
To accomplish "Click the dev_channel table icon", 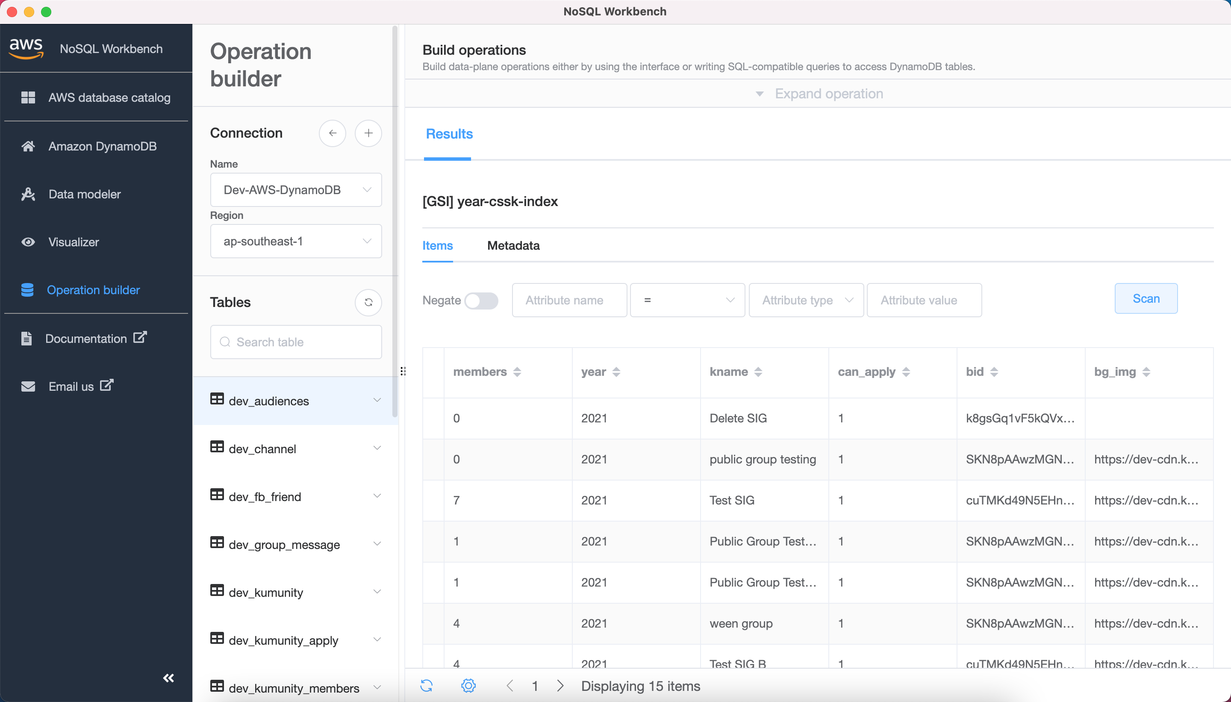I will point(217,446).
